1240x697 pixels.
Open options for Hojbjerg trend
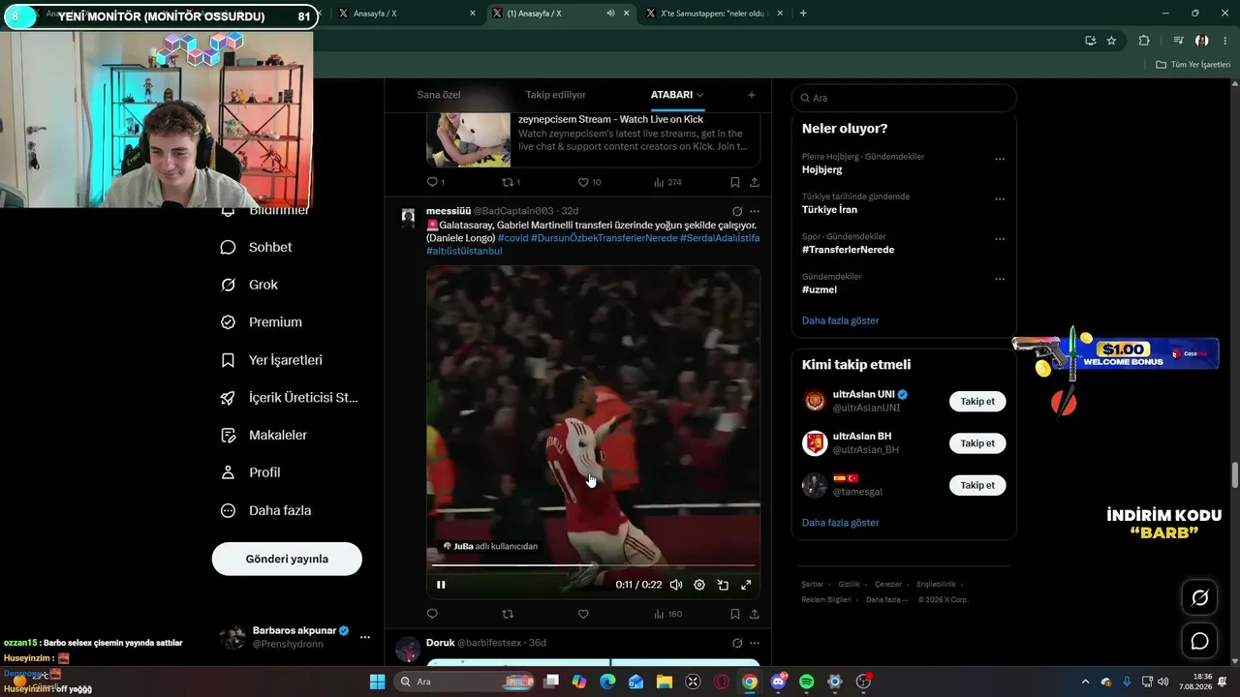[1000, 160]
